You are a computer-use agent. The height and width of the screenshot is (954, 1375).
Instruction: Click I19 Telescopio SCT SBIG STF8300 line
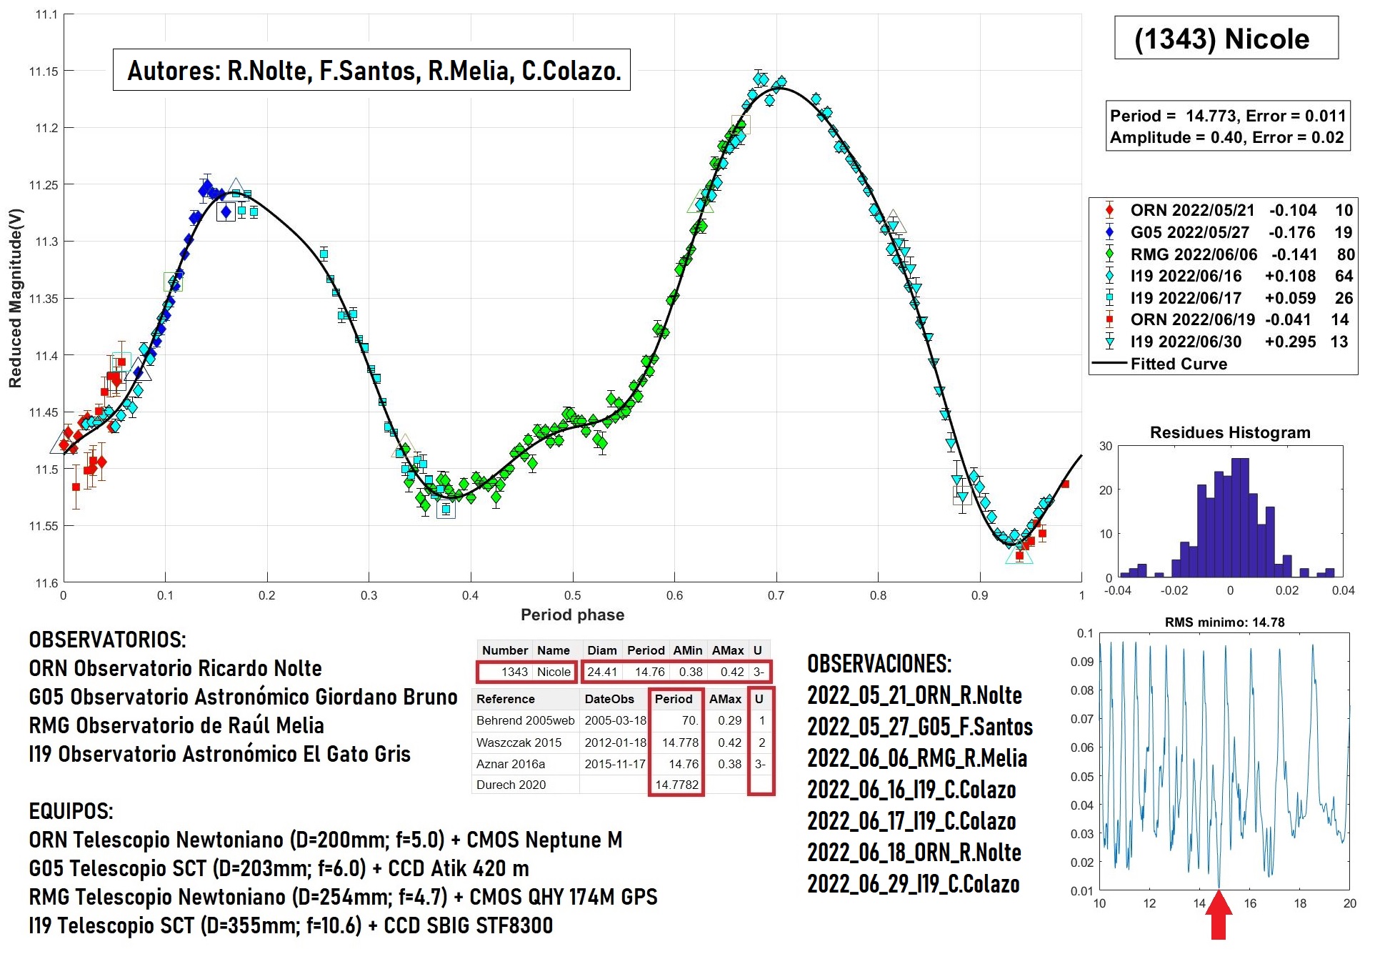pos(291,925)
